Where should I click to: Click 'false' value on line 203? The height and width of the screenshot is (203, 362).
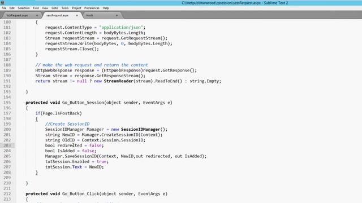96,145
